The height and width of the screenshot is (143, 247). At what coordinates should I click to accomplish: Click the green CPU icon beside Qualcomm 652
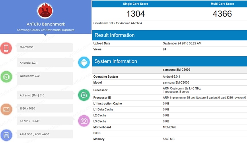tap(6, 77)
